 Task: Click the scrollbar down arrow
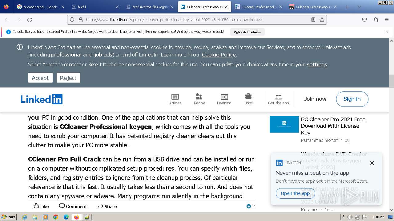tap(392, 210)
